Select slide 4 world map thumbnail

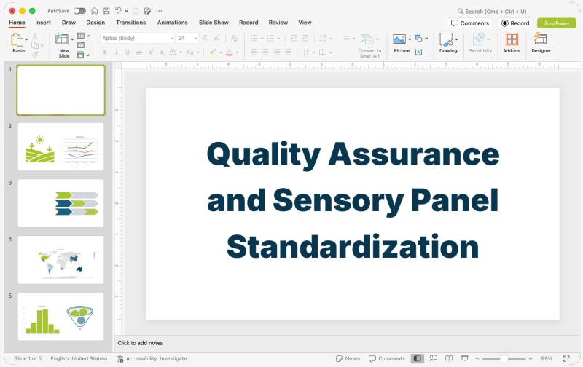pyautogui.click(x=60, y=260)
